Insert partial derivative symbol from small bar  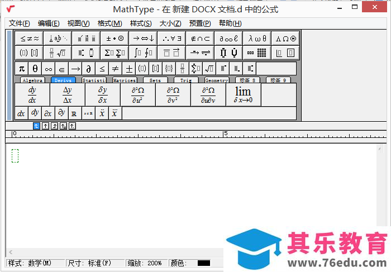[88, 69]
